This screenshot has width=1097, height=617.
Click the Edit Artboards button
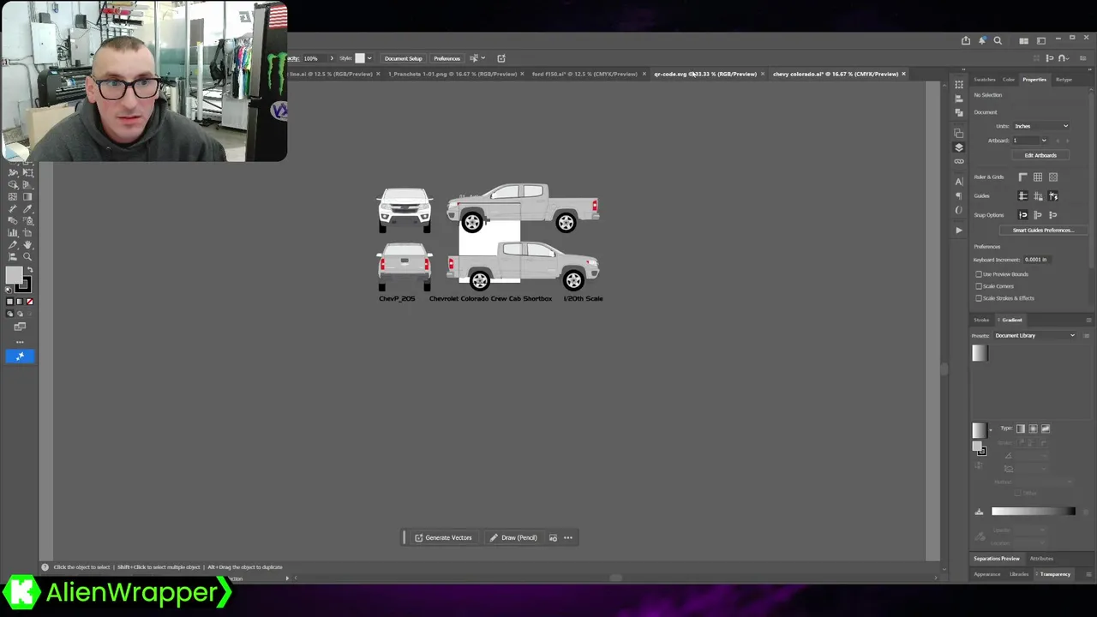pos(1040,155)
